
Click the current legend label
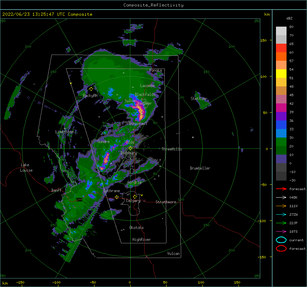point(296,240)
